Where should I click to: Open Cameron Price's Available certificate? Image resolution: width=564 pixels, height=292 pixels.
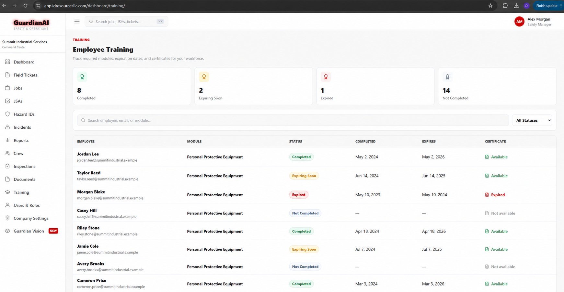tap(496, 284)
